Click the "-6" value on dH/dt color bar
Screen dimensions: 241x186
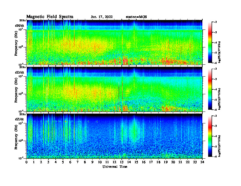[215, 63]
